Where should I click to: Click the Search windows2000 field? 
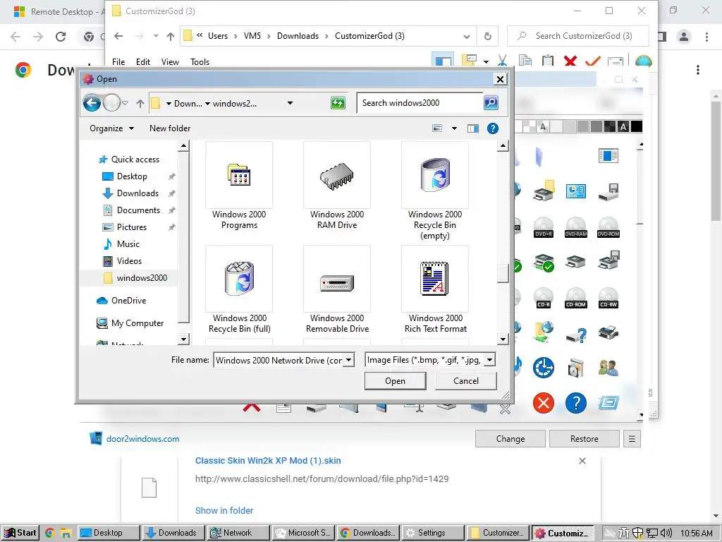(x=420, y=103)
